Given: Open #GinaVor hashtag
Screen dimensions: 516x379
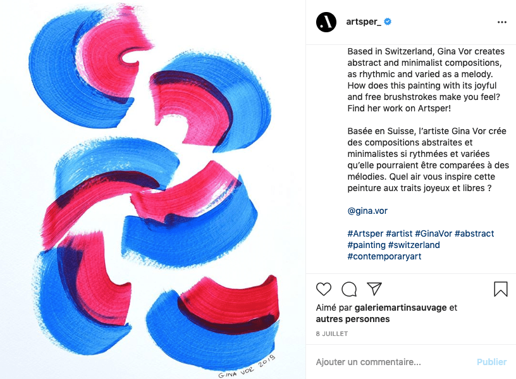Looking at the screenshot, I should coord(433,233).
